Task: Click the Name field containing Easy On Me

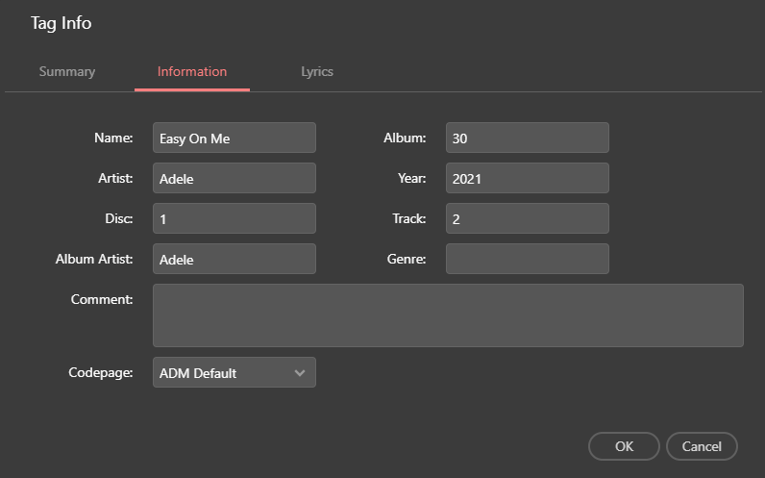Action: point(234,138)
